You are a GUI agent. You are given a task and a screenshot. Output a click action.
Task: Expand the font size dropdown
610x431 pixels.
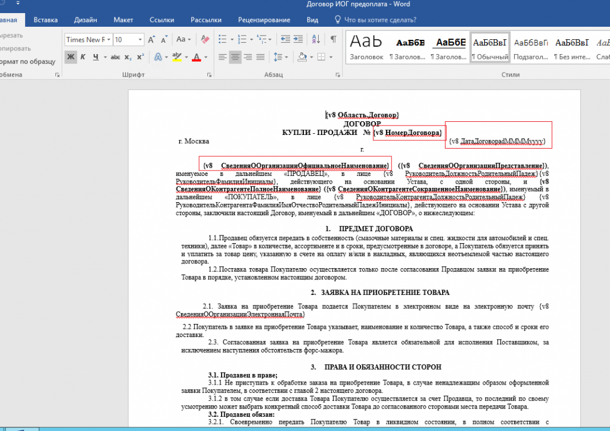point(141,40)
